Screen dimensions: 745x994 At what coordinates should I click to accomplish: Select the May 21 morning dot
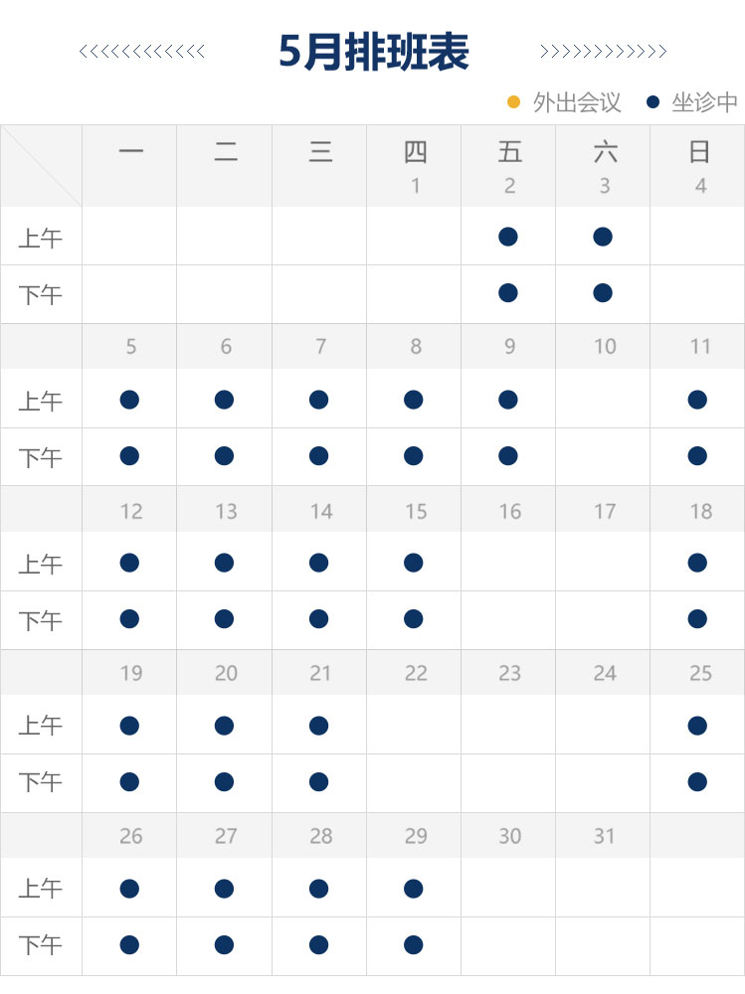[318, 726]
